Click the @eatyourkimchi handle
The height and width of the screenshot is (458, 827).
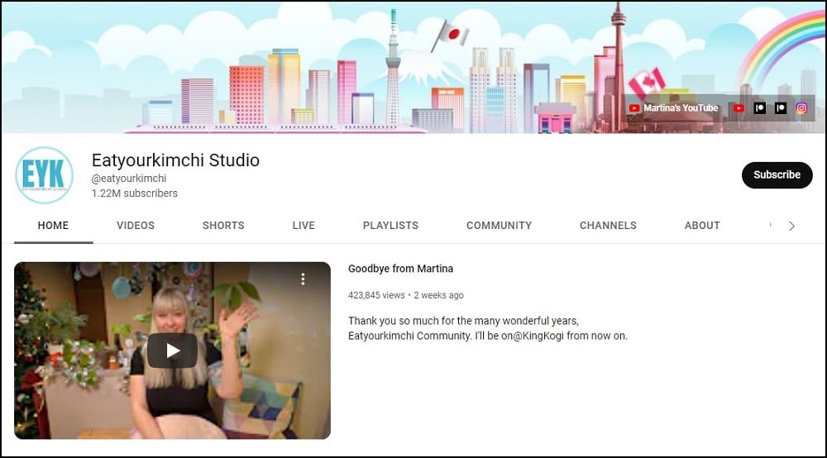(x=129, y=179)
